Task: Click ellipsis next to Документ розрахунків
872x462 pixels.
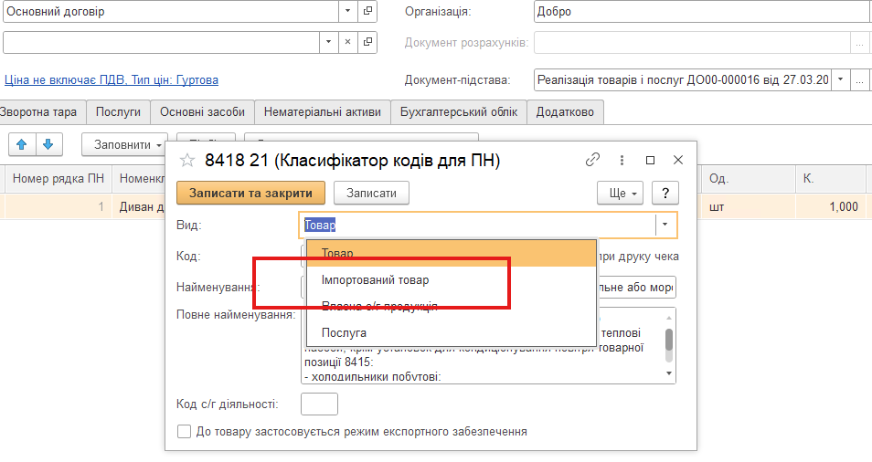Action: [860, 43]
